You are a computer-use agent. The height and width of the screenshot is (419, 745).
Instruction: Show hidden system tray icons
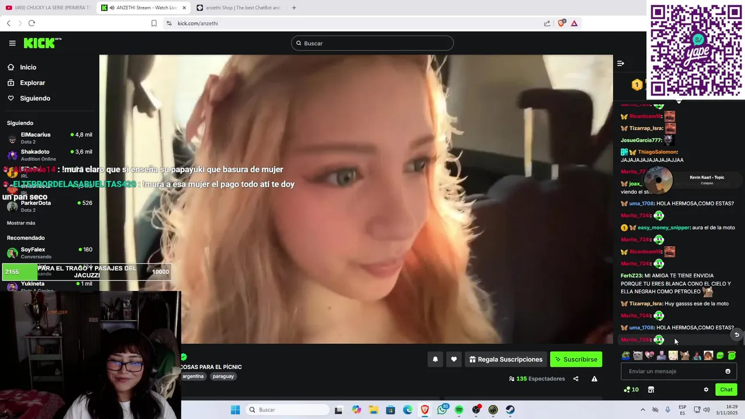pos(643,410)
